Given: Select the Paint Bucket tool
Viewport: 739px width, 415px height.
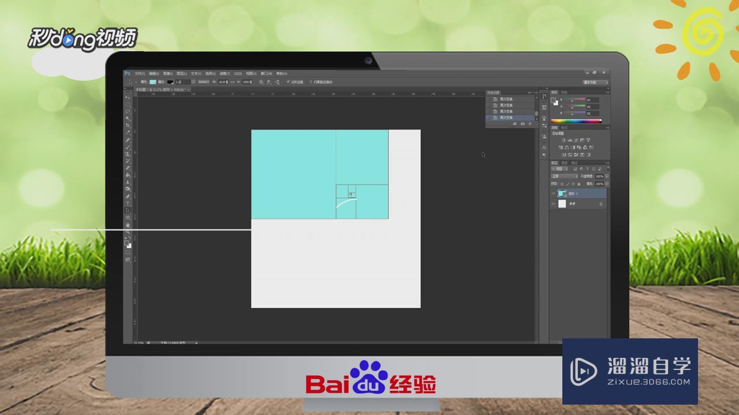Looking at the screenshot, I should tap(128, 175).
